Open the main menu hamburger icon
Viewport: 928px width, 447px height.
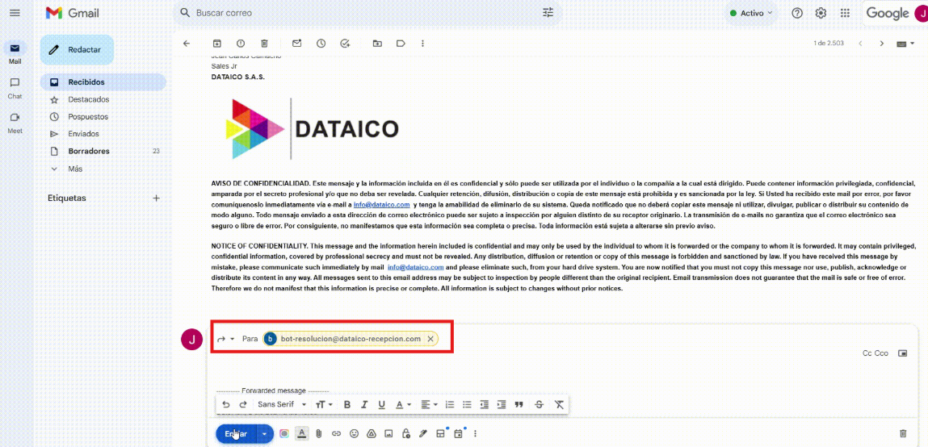pos(15,12)
